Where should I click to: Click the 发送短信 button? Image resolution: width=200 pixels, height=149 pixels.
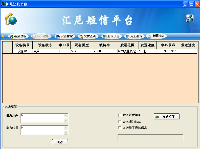(166, 117)
